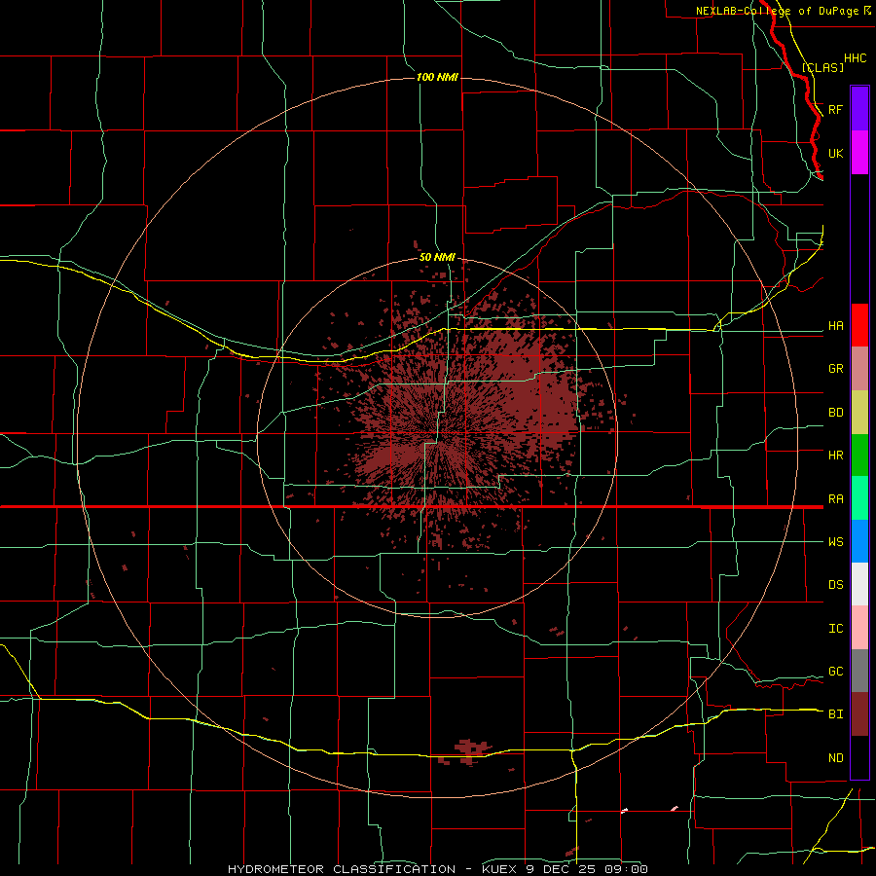Click the HR green color swatch
Image resolution: width=876 pixels, height=876 pixels.
tap(859, 456)
